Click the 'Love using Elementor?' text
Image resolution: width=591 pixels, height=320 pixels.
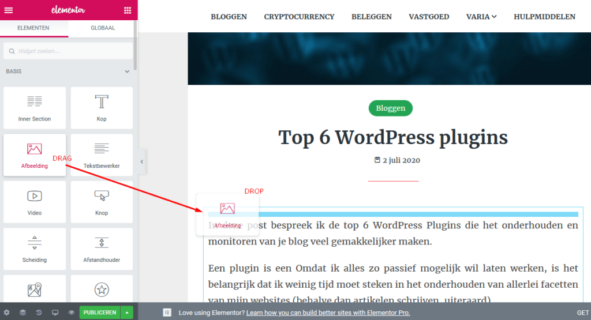(x=211, y=313)
